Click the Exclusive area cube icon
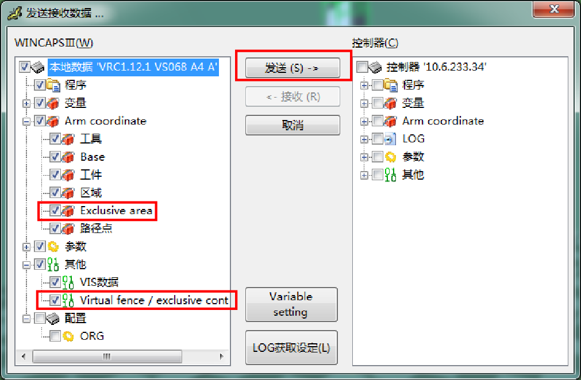This screenshot has width=581, height=380. (x=68, y=211)
